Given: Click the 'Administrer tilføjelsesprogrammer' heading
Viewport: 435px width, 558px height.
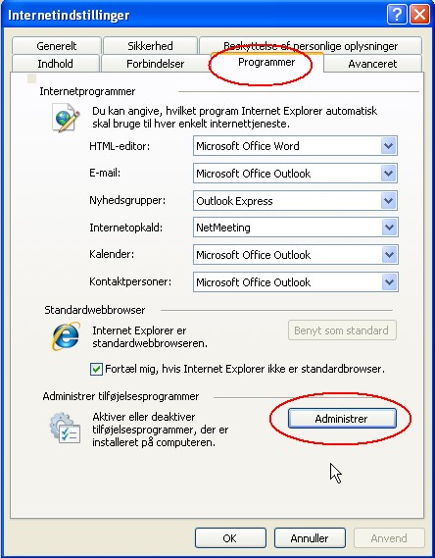Looking at the screenshot, I should (121, 396).
